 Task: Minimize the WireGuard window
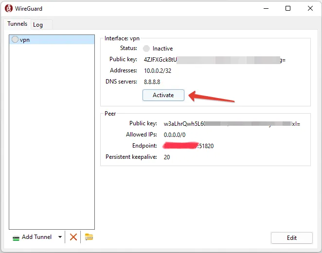click(x=266, y=8)
